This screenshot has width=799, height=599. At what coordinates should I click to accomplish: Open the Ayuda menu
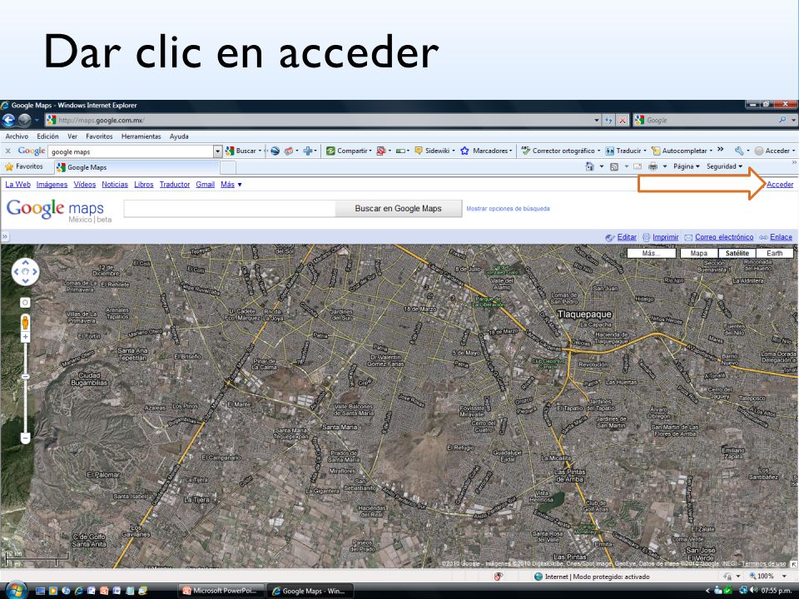[x=179, y=136]
